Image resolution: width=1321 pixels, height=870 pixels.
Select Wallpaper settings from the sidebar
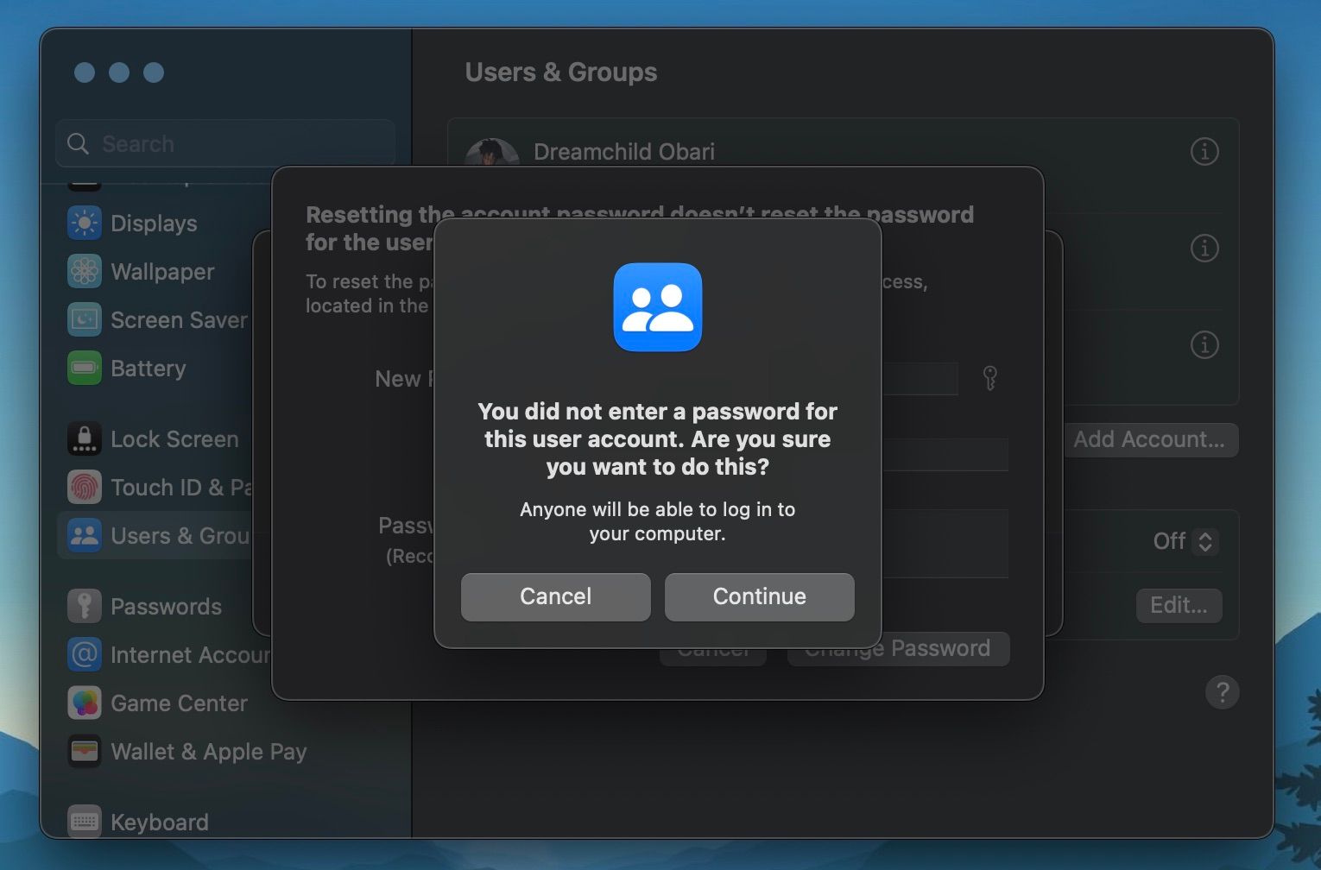163,271
